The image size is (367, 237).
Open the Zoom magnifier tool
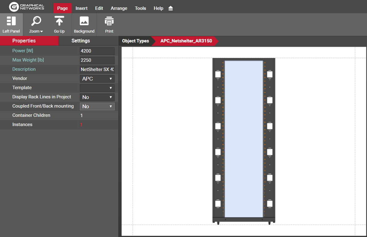tap(36, 25)
